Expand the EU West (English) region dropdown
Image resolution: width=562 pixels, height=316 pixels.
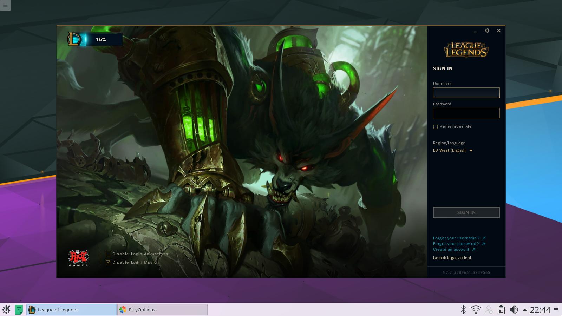pos(453,150)
